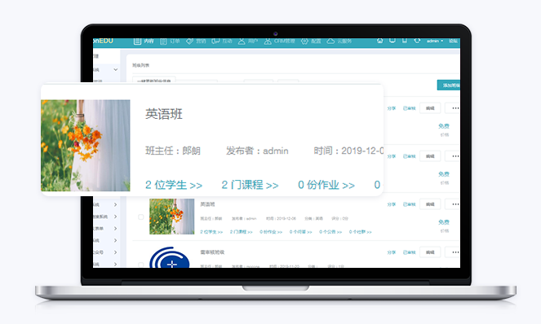The height and width of the screenshot is (324, 541).
Task: Click 编辑 edit in the blue logo row
Action: [x=430, y=252]
